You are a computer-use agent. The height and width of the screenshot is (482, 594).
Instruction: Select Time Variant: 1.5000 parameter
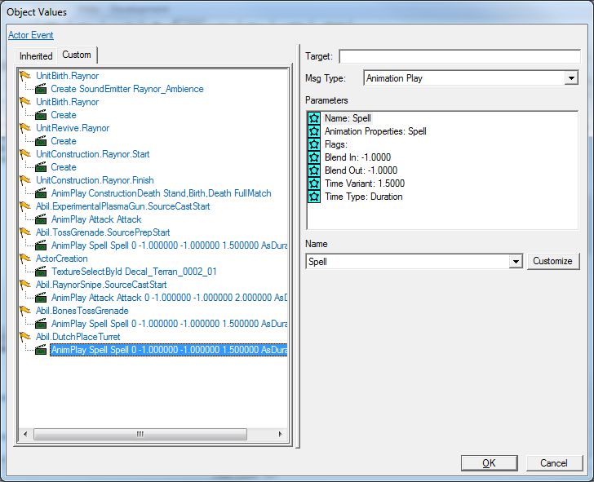coord(365,184)
